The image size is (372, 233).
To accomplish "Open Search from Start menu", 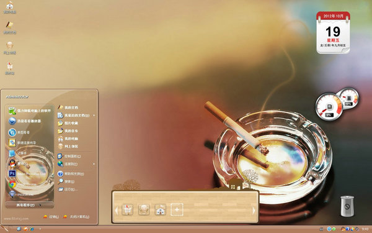I will click(x=66, y=181).
